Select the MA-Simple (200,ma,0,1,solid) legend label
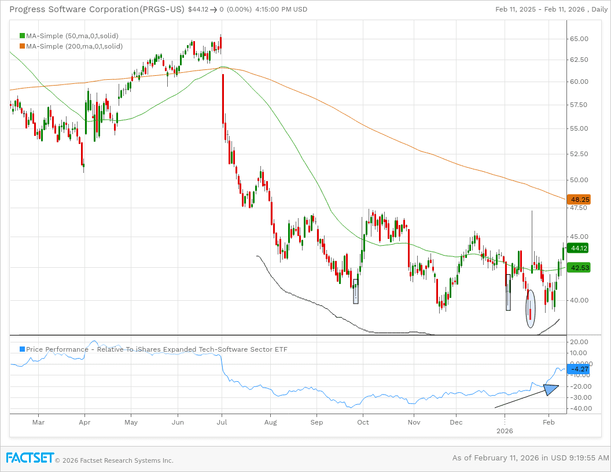 pyautogui.click(x=75, y=46)
